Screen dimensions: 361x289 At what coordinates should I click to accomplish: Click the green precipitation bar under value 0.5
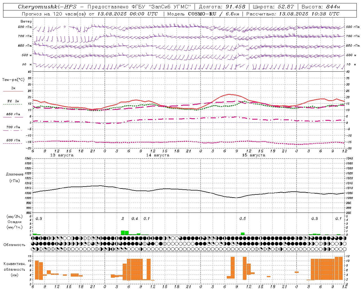click(x=243, y=234)
